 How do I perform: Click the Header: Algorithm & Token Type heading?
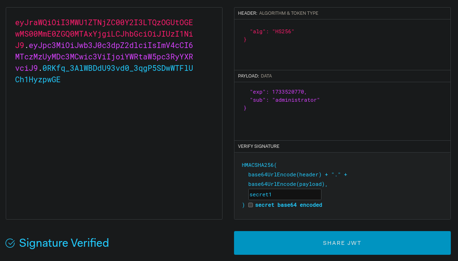coord(278,13)
